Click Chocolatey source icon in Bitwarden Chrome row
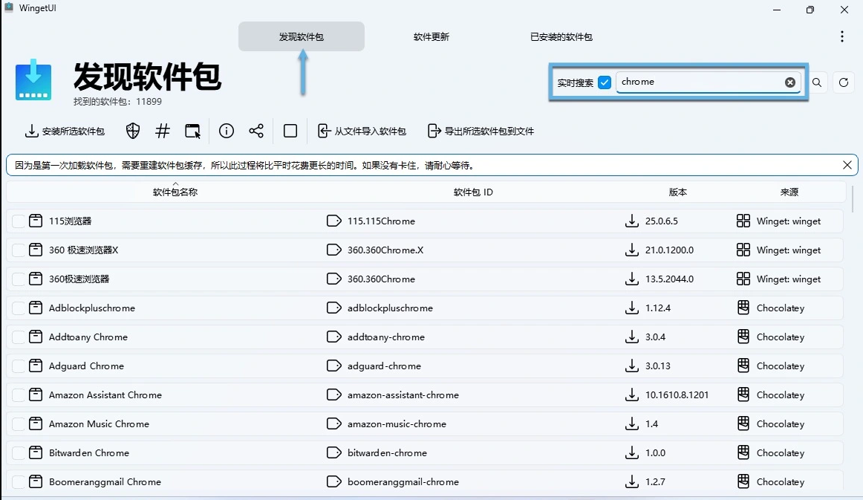Screen dimensions: 863x500 (x=743, y=452)
